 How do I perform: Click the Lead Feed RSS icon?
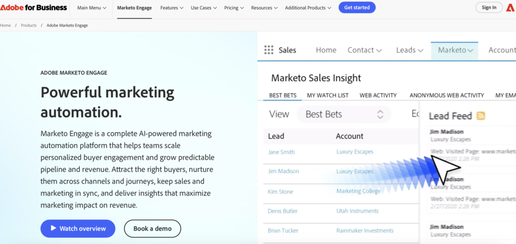pyautogui.click(x=481, y=116)
